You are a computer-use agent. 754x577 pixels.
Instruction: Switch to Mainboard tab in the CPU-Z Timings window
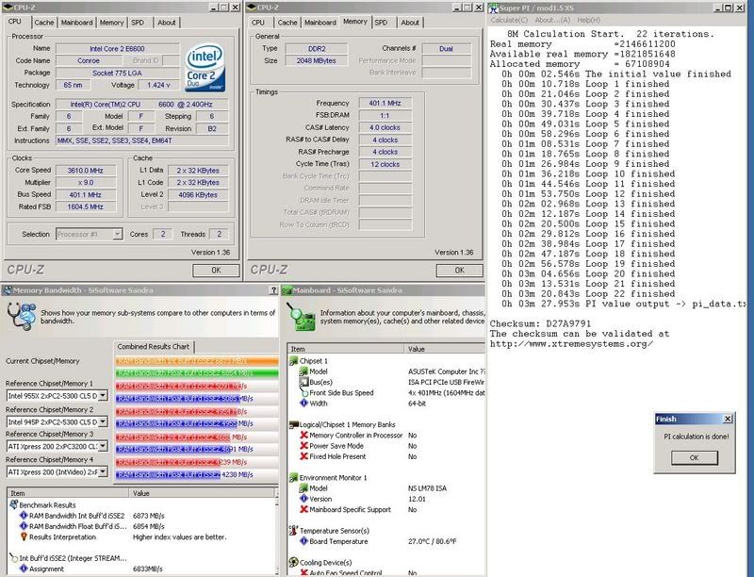pyautogui.click(x=320, y=23)
